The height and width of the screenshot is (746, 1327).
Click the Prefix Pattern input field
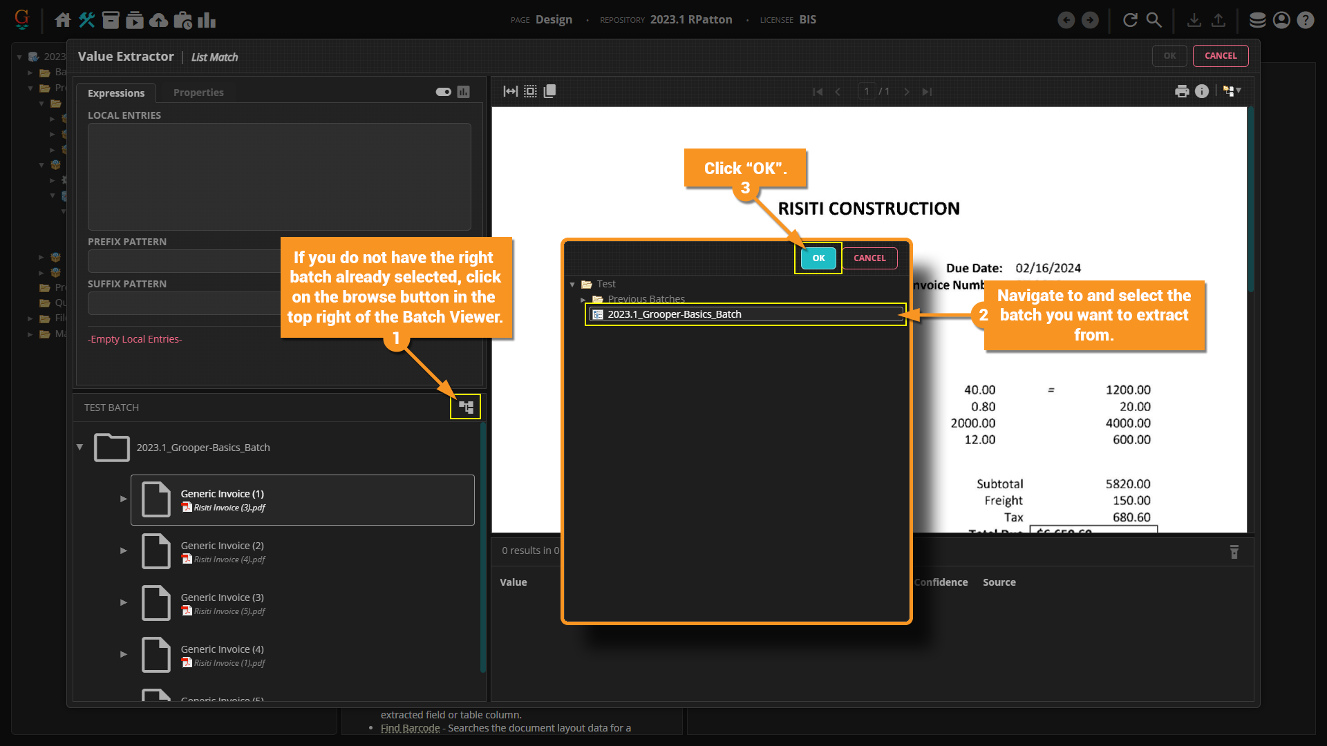click(x=184, y=261)
